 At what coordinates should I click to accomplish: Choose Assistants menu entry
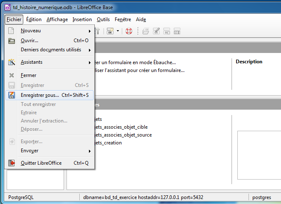49,62
